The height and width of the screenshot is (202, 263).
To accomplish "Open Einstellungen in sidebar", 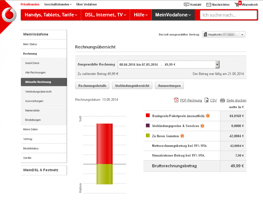I will coord(44,120).
